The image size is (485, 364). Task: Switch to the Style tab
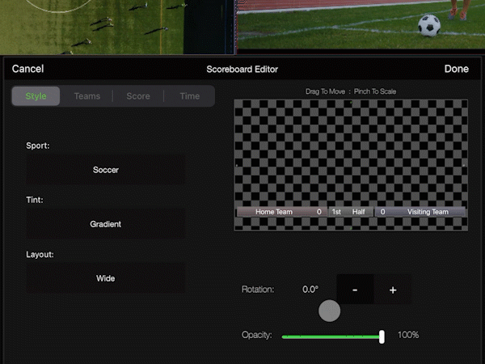pos(36,96)
